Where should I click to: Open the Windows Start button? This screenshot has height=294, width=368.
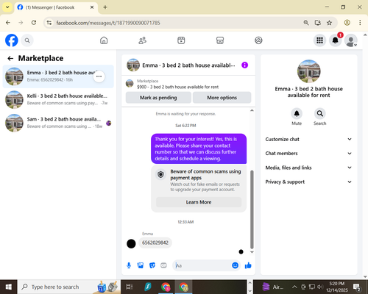point(9,287)
